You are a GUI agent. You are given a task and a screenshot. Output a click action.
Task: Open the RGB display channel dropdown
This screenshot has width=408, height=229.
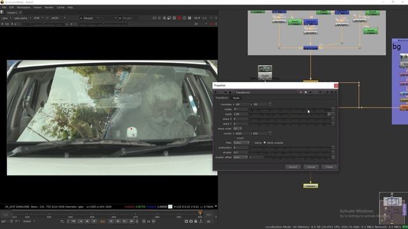38,18
